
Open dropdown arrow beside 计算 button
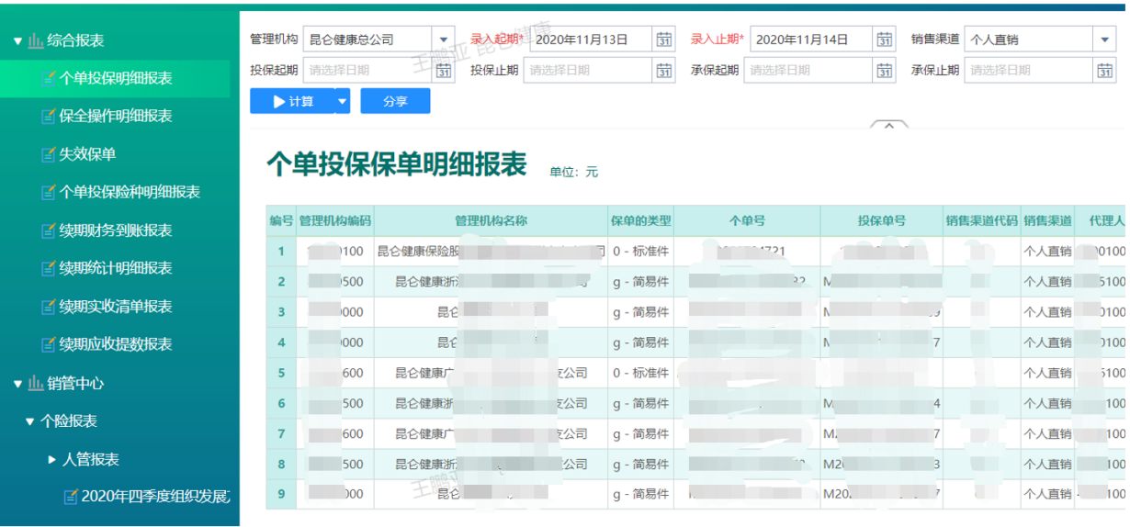click(x=343, y=102)
